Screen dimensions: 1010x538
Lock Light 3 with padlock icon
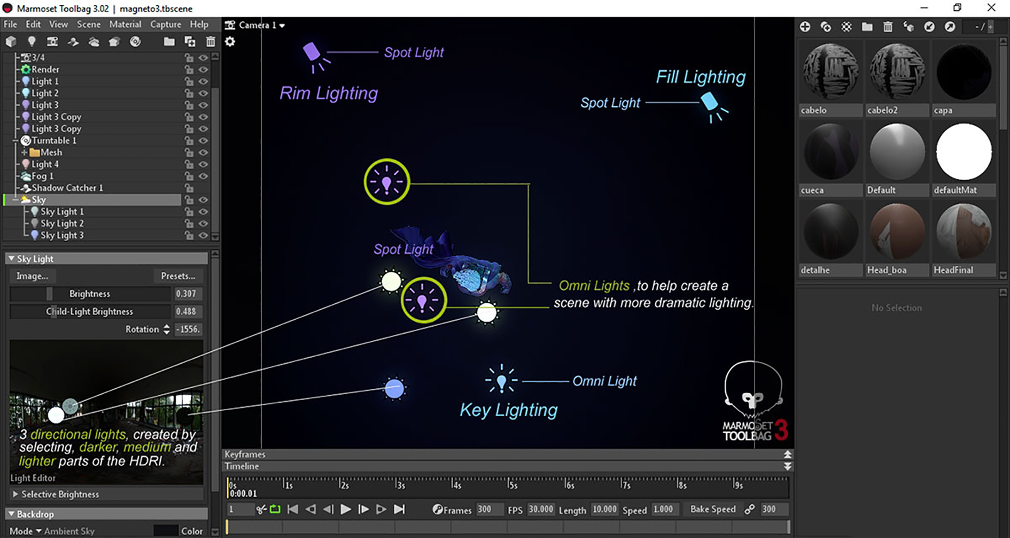tap(189, 105)
